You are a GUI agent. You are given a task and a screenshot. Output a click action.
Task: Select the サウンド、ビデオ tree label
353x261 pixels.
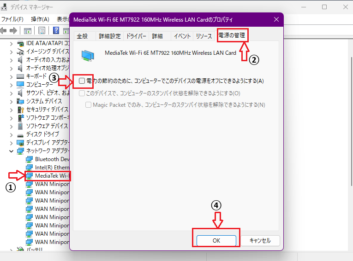coord(48,93)
